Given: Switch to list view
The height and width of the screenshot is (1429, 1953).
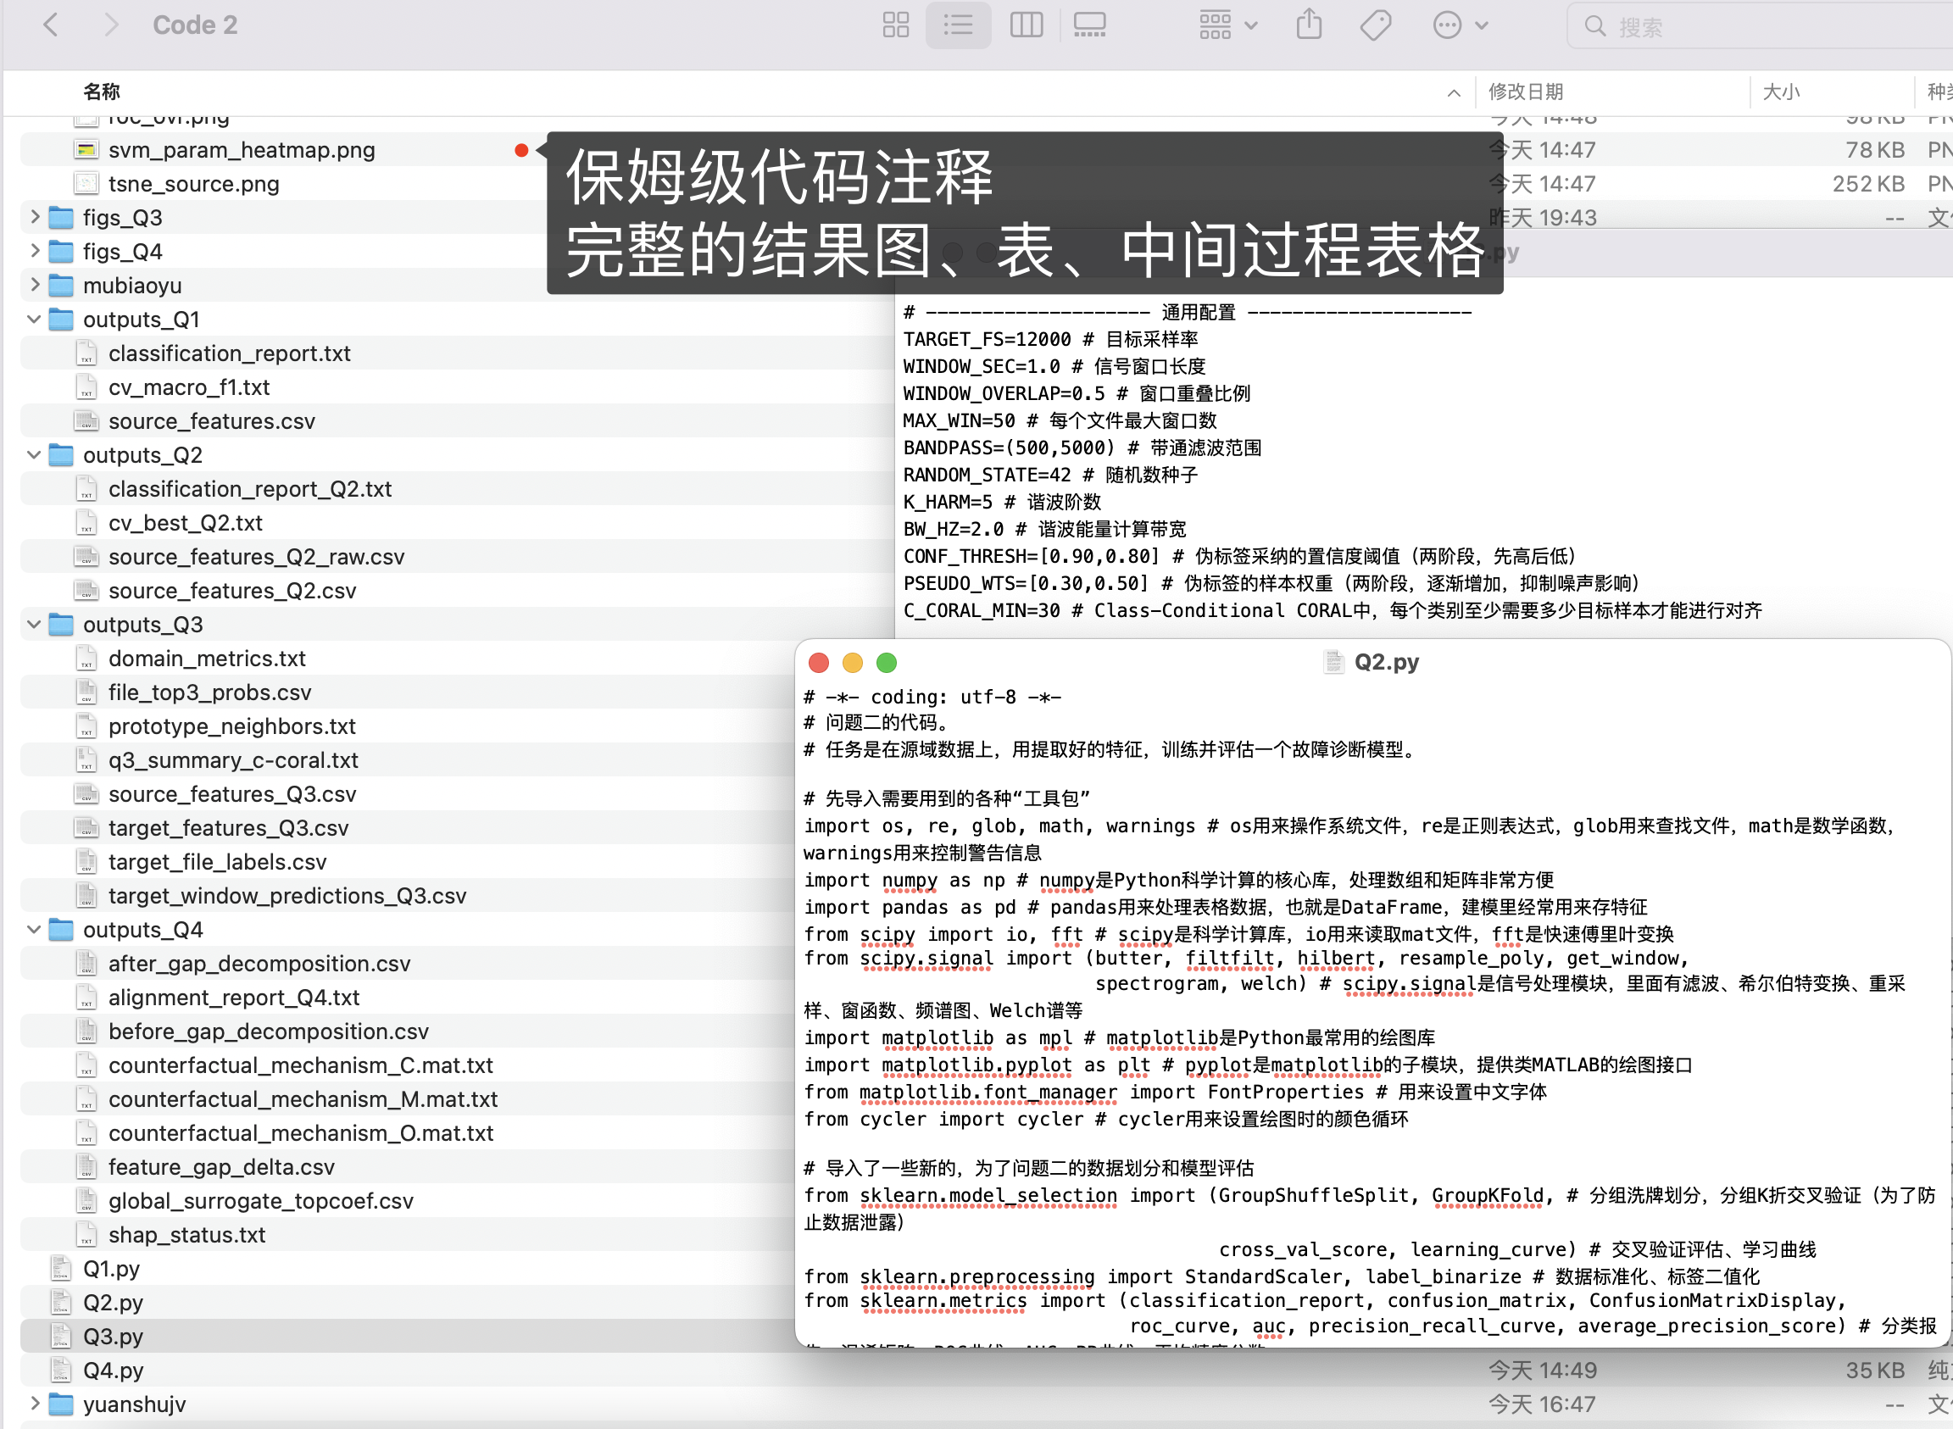Looking at the screenshot, I should click(x=959, y=25).
